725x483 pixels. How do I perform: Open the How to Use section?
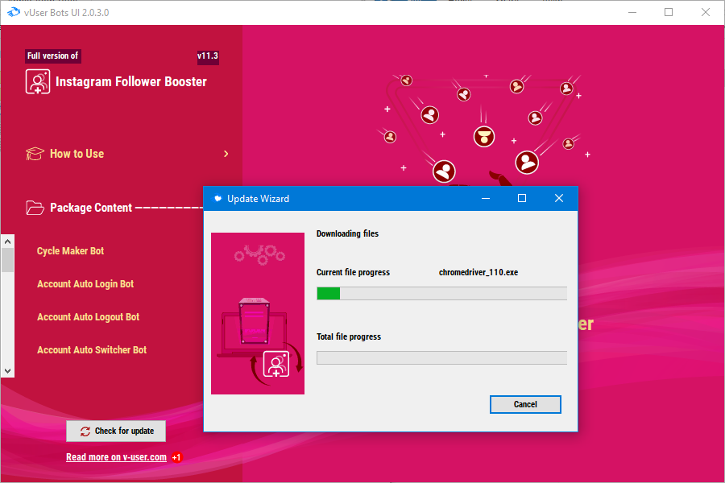point(77,154)
